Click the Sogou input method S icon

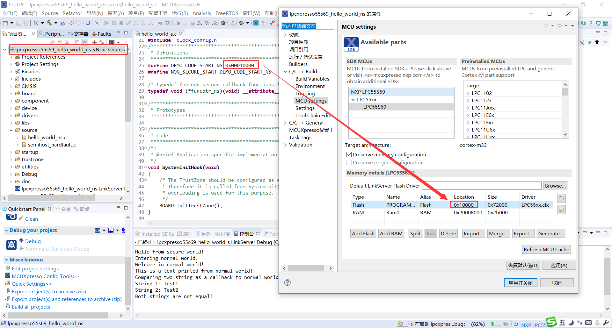[x=551, y=322]
